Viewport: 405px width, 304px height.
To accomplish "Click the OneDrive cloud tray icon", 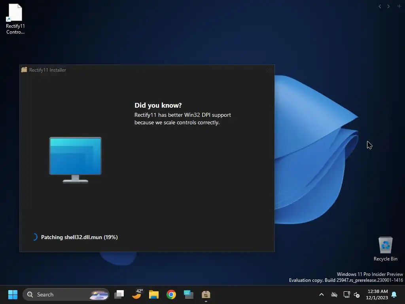I will pyautogui.click(x=334, y=294).
